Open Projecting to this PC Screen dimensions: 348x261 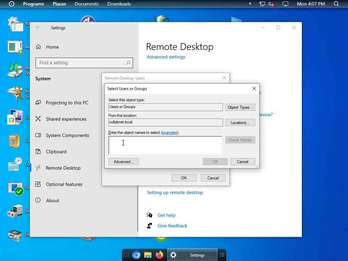67,103
